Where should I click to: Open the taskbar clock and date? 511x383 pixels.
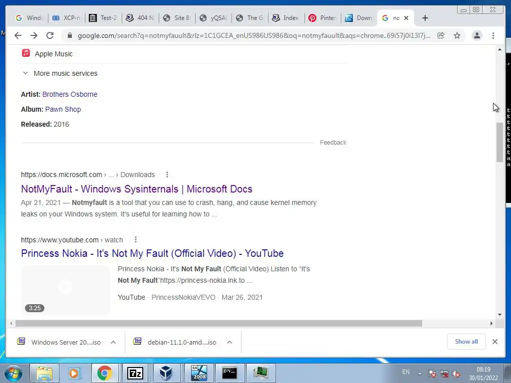(x=483, y=374)
